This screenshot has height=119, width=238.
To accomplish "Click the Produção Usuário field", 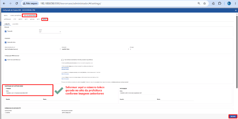I will (x=24, y=99).
